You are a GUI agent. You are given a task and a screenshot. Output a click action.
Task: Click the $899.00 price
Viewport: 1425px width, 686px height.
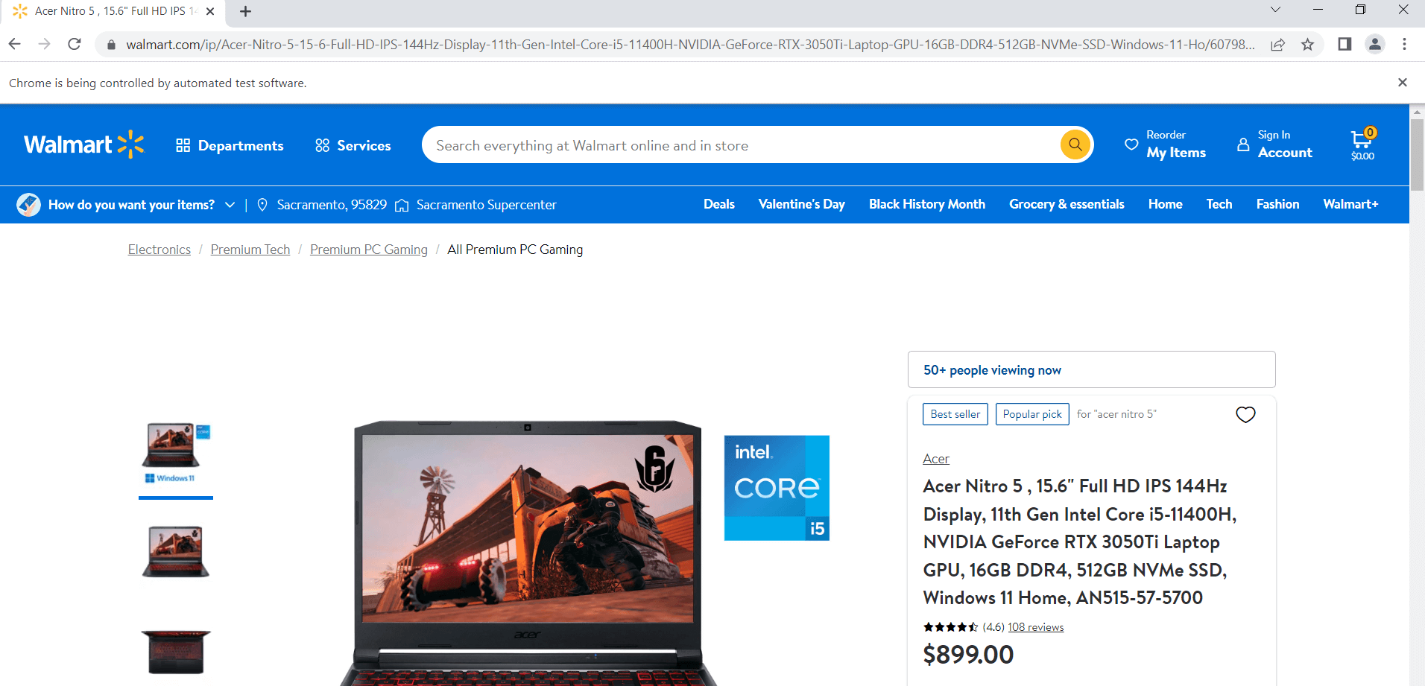[968, 655]
